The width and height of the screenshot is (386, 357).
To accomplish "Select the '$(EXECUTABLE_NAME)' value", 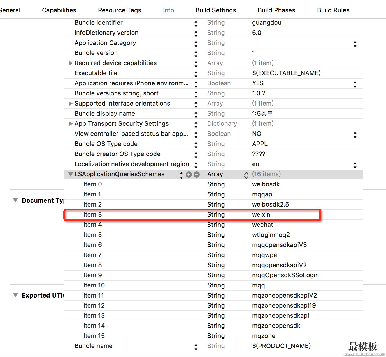I will 286,73.
